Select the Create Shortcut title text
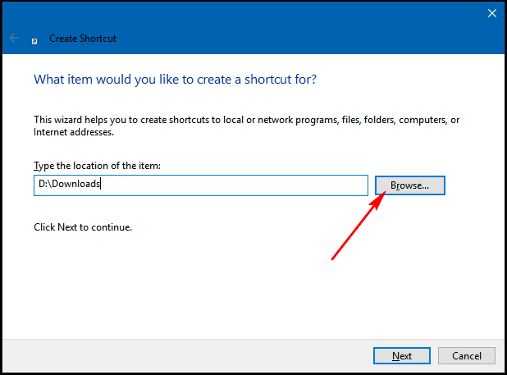The height and width of the screenshot is (375, 507). 83,39
